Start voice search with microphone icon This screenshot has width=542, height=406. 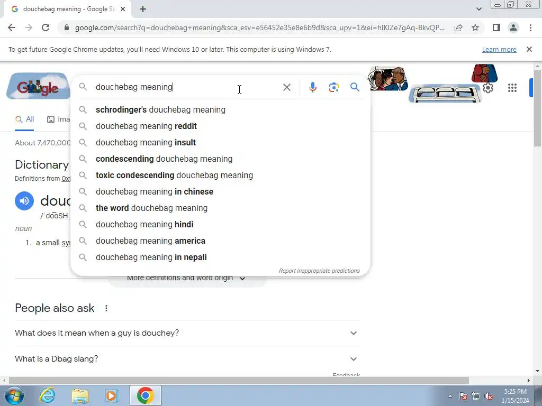click(x=312, y=87)
